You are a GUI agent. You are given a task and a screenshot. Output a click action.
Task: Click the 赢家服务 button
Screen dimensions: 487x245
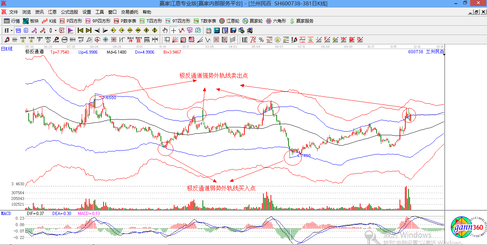(301, 21)
